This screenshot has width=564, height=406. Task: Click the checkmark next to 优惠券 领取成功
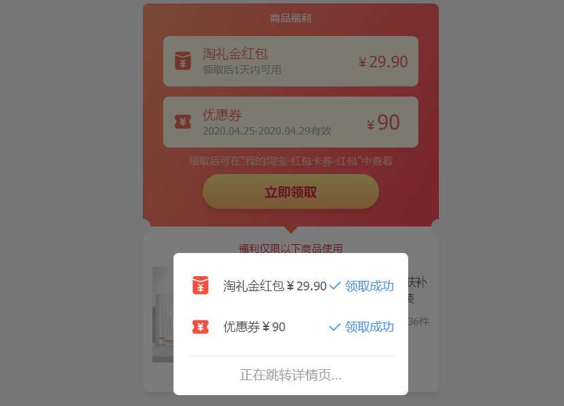(335, 327)
